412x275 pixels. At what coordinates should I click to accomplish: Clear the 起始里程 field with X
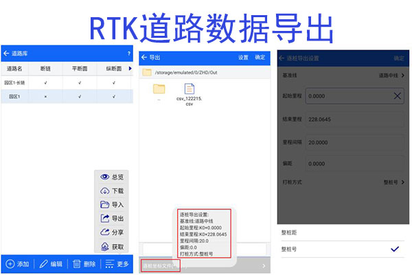[x=398, y=97]
